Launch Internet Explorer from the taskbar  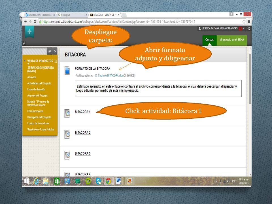[36, 181]
